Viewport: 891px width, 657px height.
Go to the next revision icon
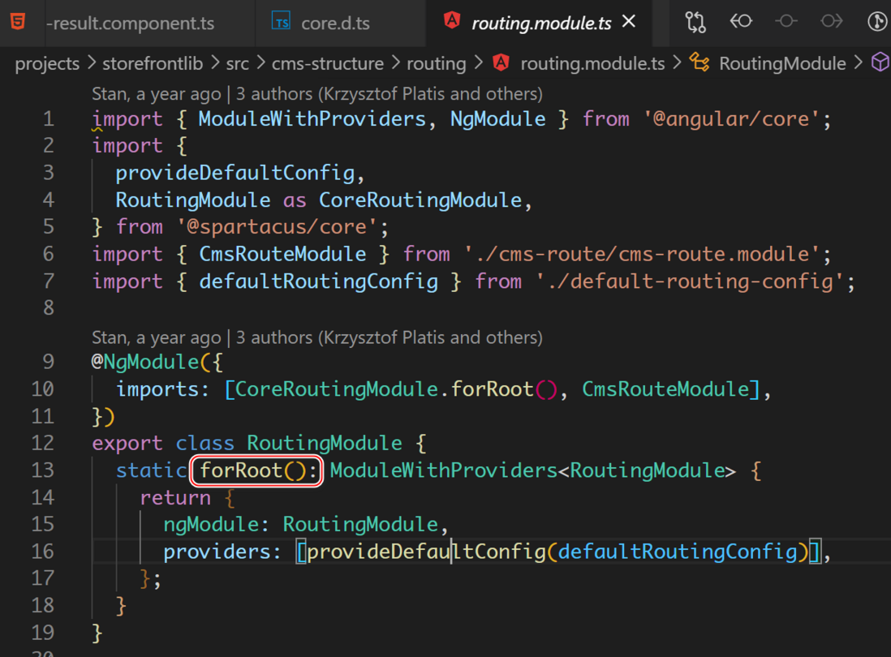831,22
